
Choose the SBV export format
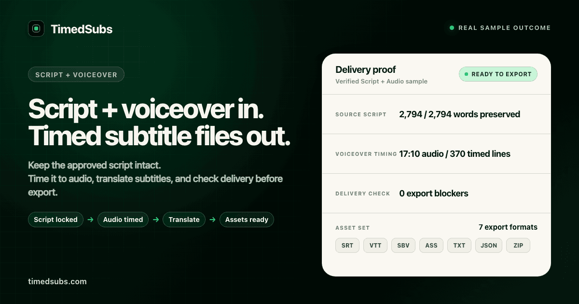[x=403, y=245]
